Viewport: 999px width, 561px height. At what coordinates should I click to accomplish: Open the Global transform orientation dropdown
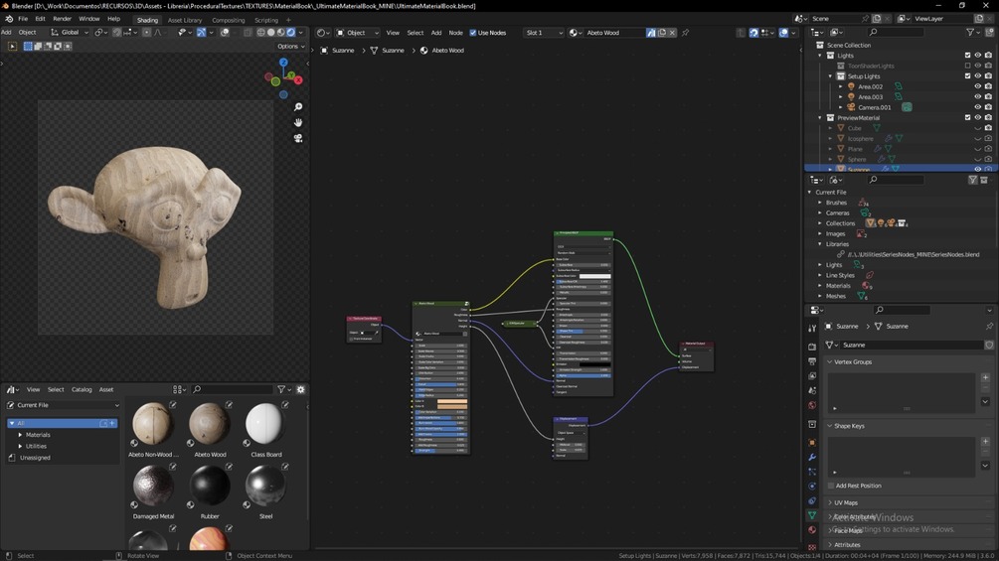pos(71,33)
